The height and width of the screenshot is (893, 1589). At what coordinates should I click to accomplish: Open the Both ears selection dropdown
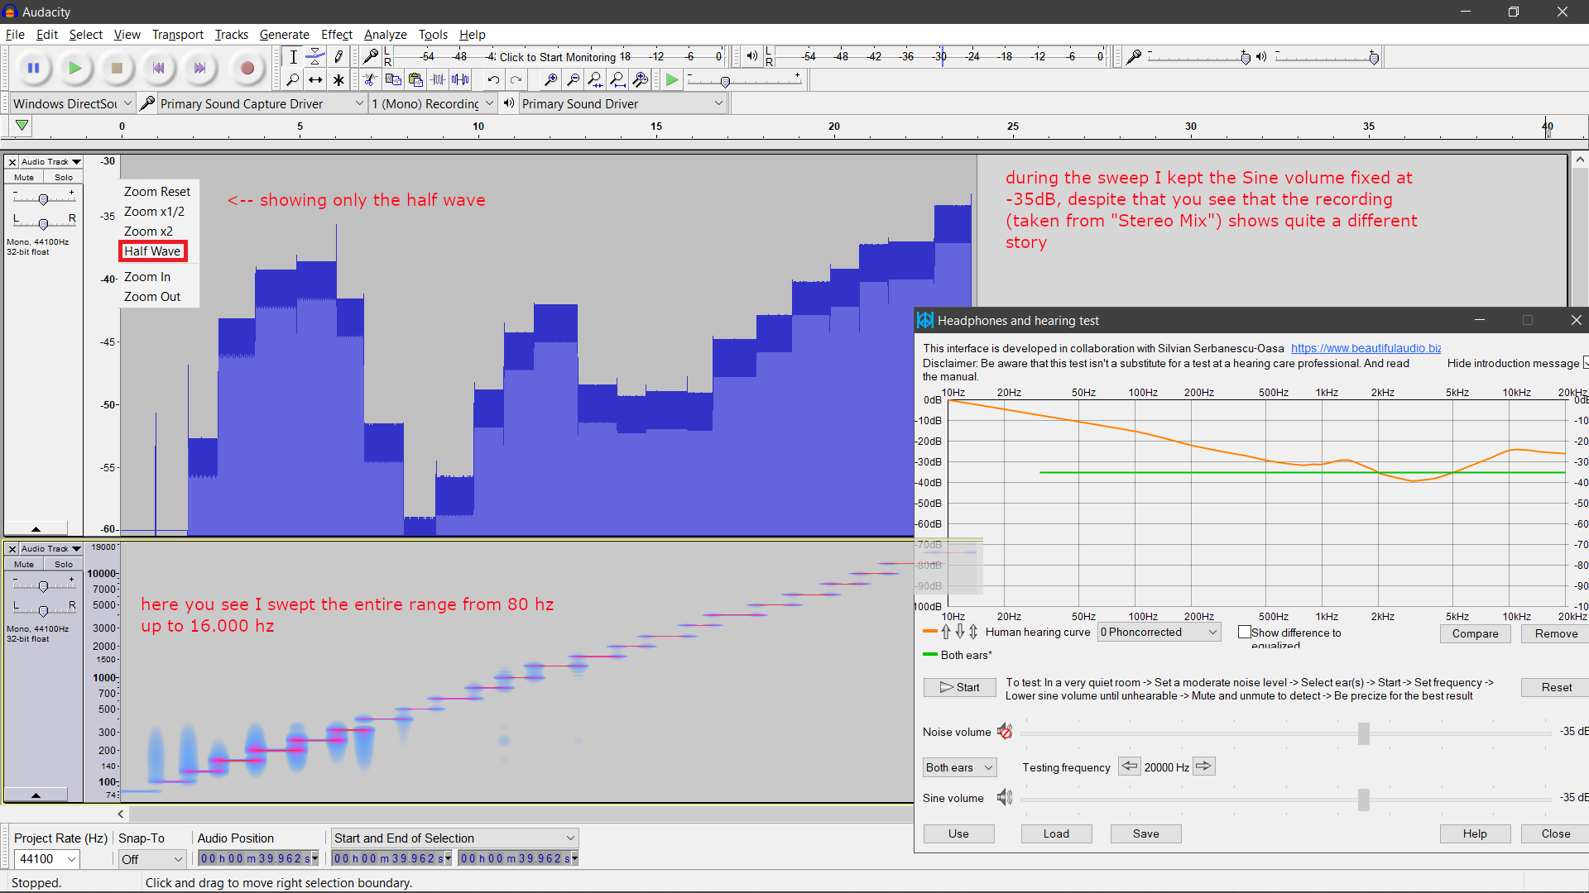tap(960, 767)
